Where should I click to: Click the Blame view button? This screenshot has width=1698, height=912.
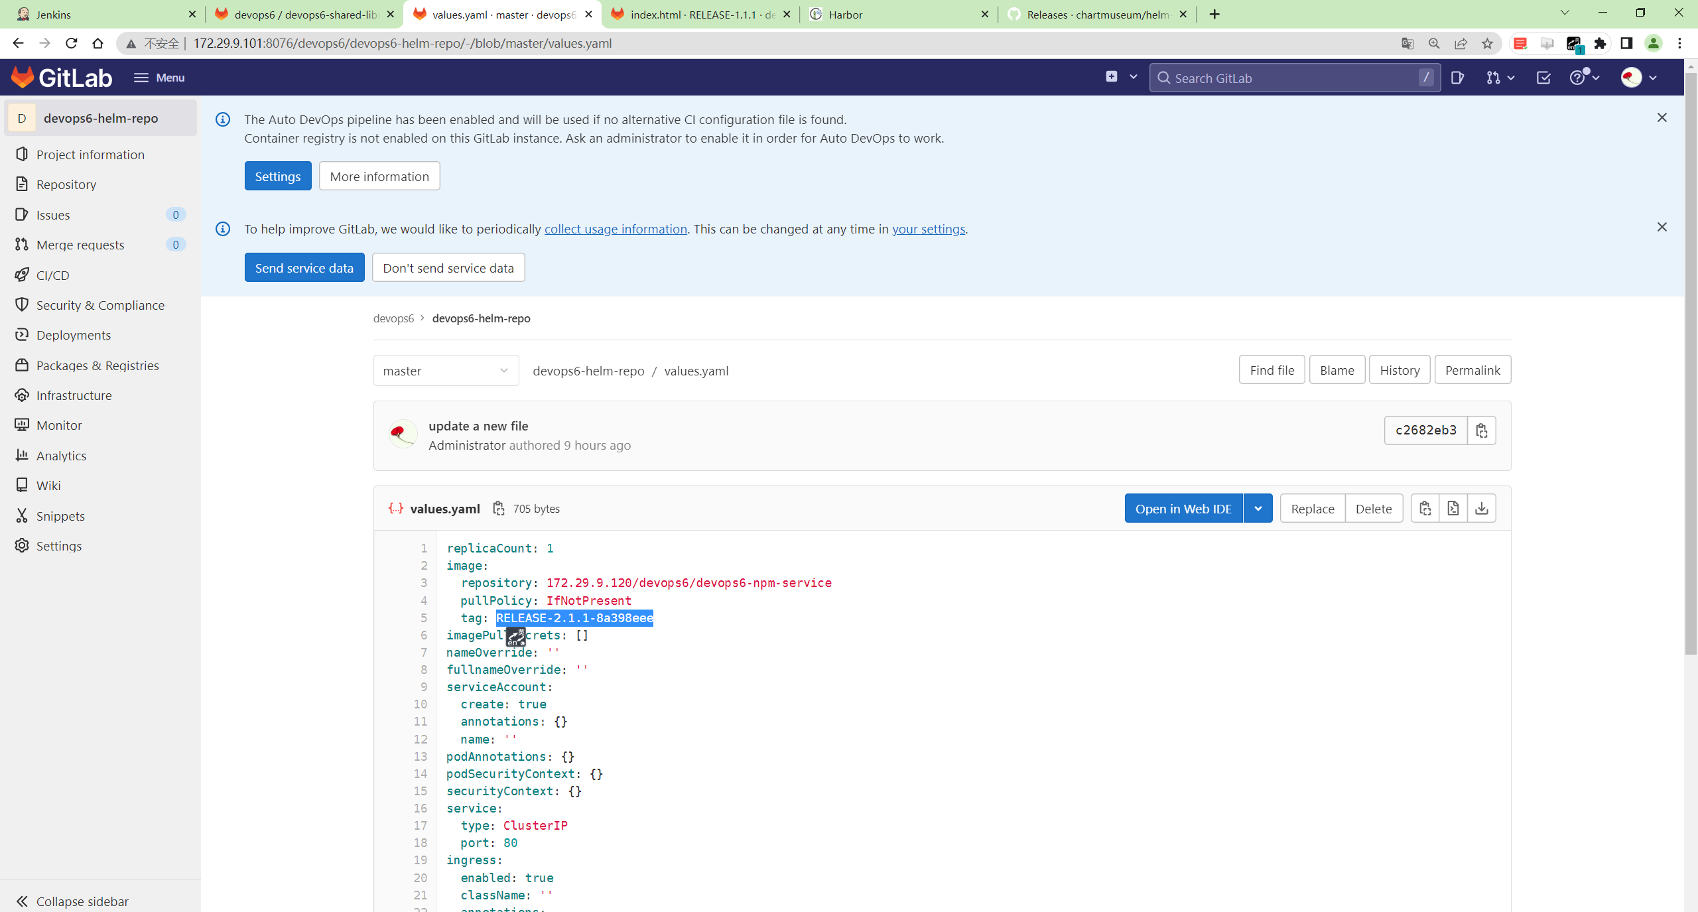click(1338, 371)
